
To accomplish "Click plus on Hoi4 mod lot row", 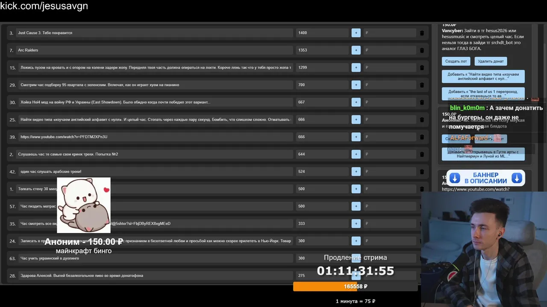I will click(x=356, y=102).
